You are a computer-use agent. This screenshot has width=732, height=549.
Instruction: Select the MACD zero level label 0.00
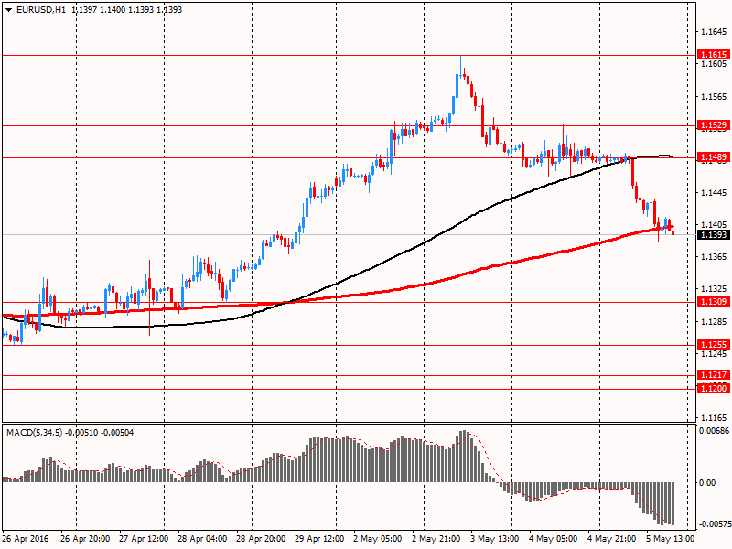tap(707, 483)
